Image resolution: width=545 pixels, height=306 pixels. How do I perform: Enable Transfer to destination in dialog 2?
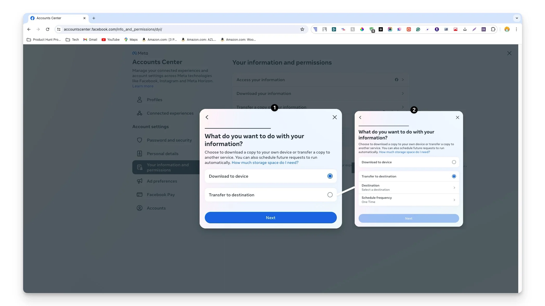click(x=454, y=176)
